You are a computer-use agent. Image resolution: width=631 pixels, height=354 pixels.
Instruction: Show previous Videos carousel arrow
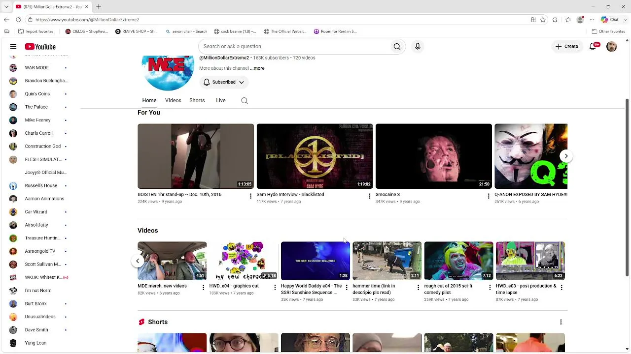point(138,261)
